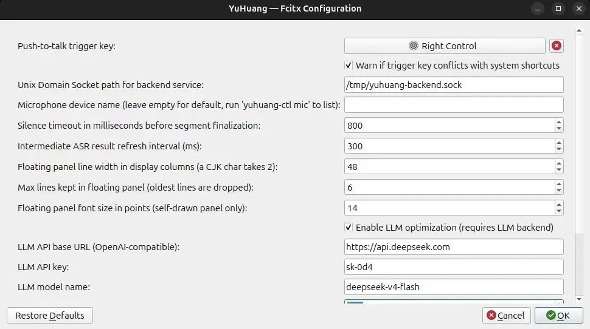Increase the ASR refresh interval with the up arrow
Screen dimensions: 590x329
(559, 142)
